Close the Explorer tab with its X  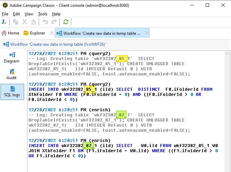pos(52,33)
